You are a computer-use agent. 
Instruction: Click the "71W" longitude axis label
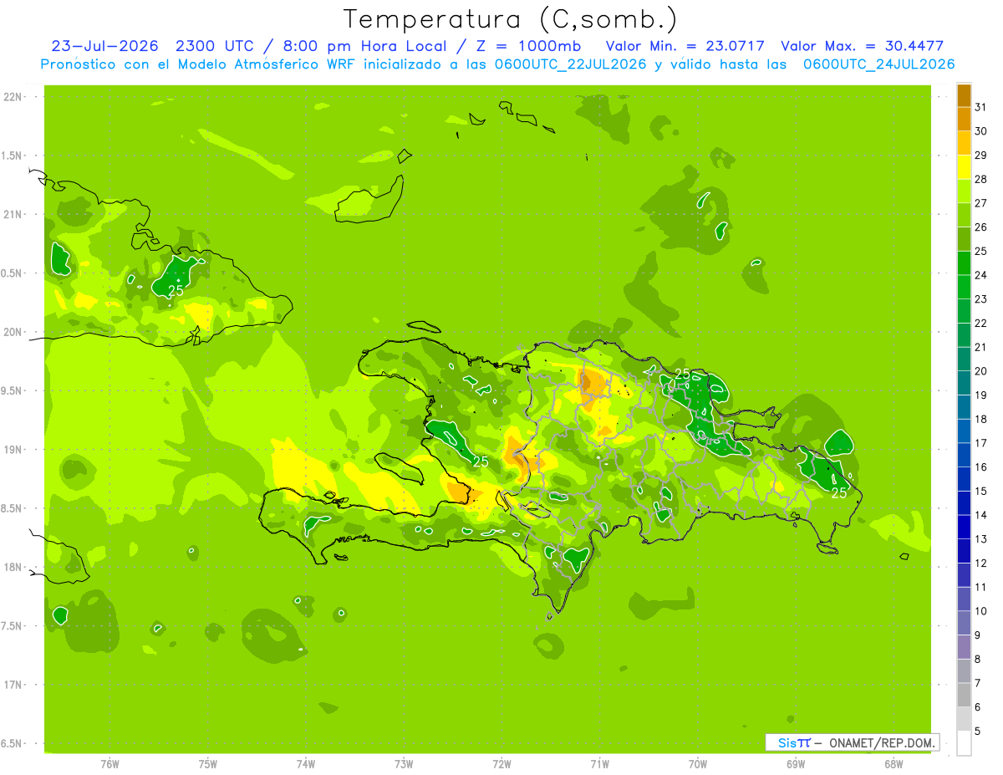click(x=599, y=764)
